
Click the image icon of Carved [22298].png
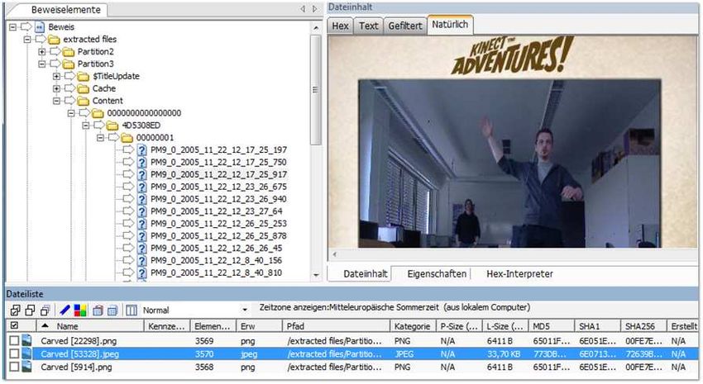[27, 340]
